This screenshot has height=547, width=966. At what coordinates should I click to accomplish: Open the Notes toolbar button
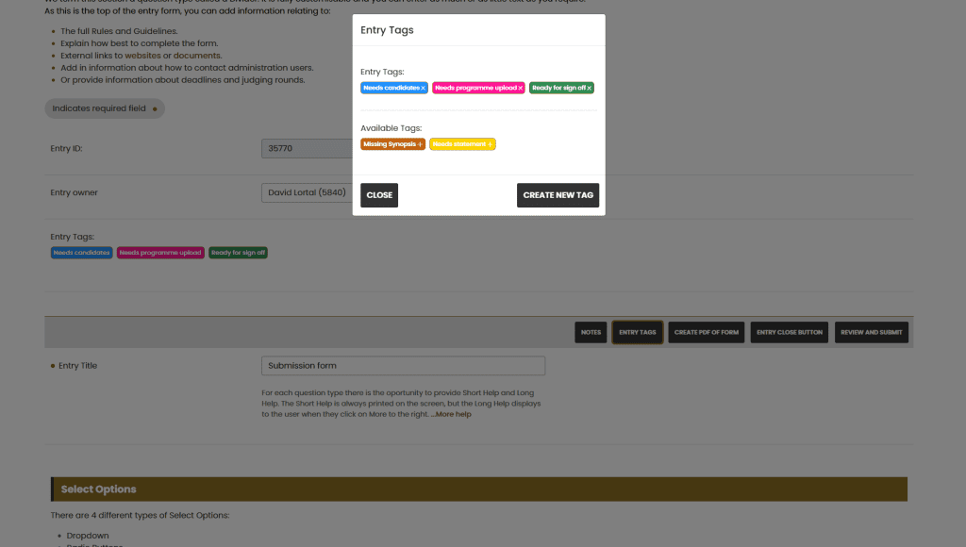591,333
